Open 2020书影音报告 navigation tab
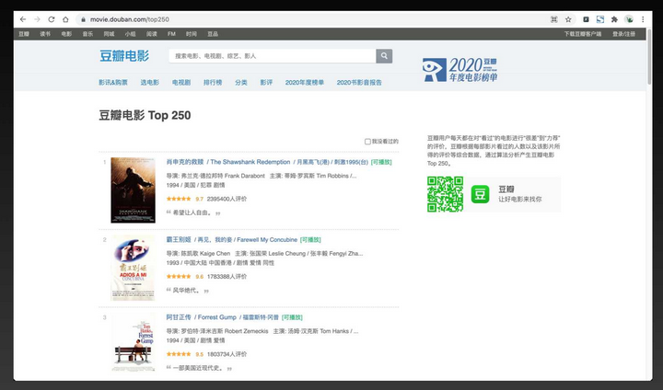This screenshot has width=663, height=390. point(359,83)
